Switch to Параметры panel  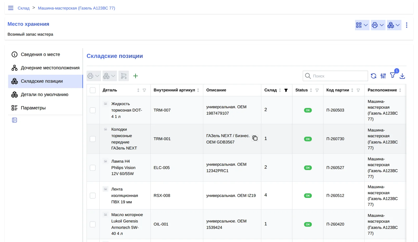(x=45, y=108)
